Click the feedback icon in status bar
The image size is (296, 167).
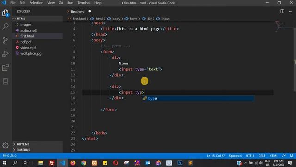(284, 156)
